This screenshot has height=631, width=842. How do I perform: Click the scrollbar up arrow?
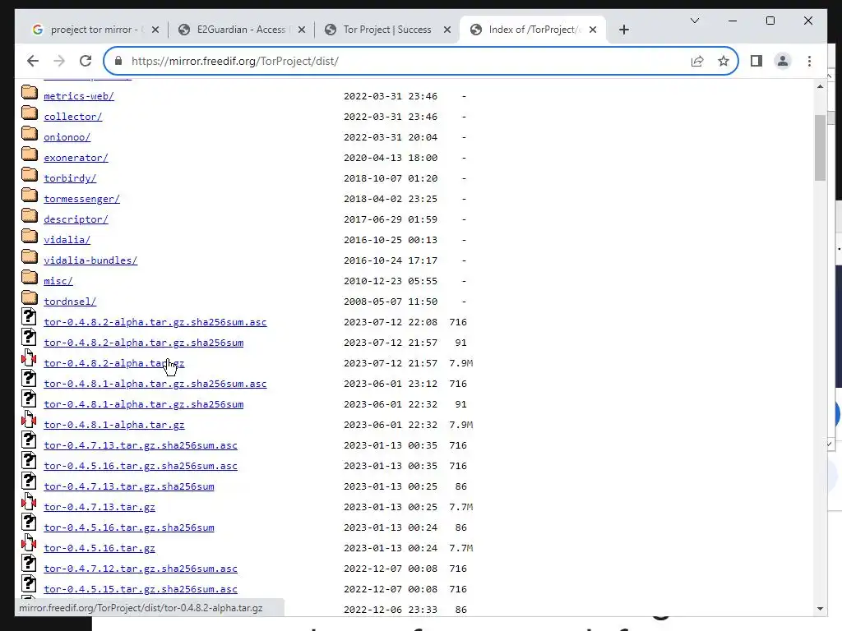coord(820,86)
